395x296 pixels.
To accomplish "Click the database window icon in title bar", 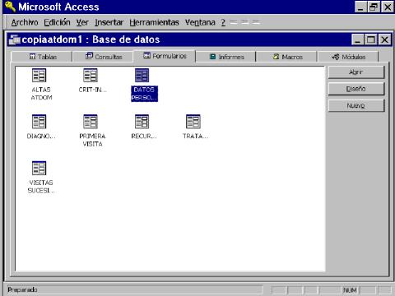I will pos(14,39).
